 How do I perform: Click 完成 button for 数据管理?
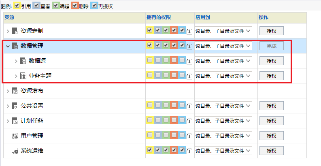pos(272,46)
